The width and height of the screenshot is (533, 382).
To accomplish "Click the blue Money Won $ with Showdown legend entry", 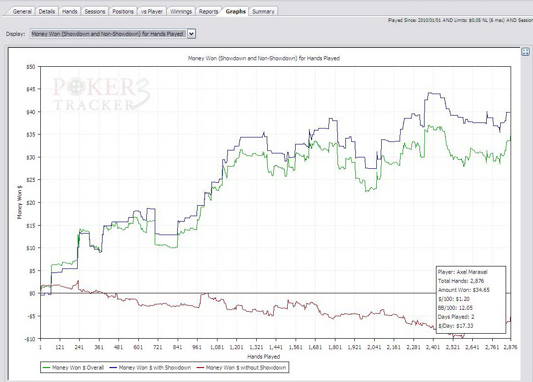I will click(150, 368).
